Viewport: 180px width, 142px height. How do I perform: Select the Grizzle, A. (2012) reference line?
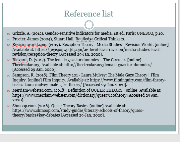(x=88, y=33)
